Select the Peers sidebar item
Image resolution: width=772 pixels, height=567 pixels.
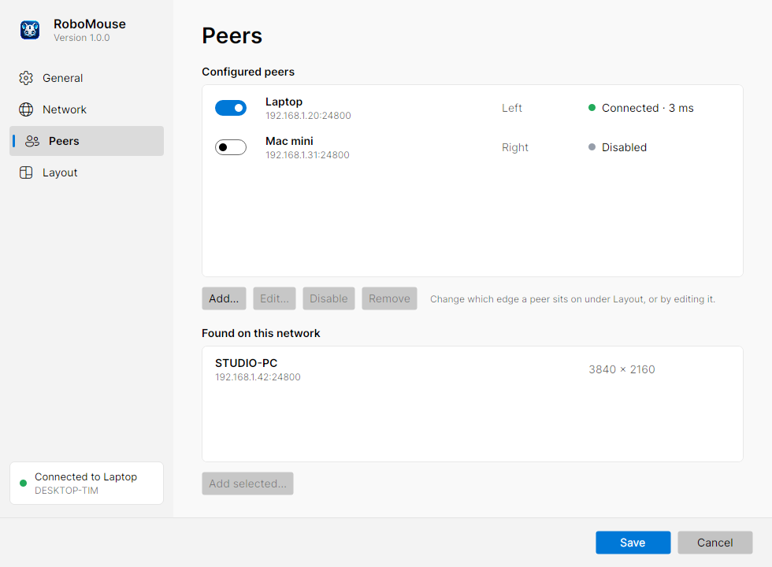[x=87, y=141]
